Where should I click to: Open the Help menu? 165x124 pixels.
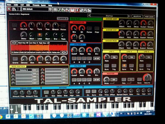click(x=50, y=6)
